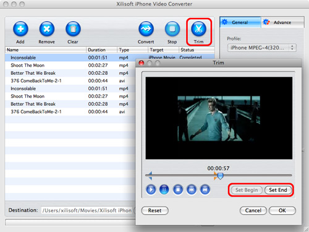Sort by the Duration column header
This screenshot has height=232, width=309.
click(x=101, y=50)
